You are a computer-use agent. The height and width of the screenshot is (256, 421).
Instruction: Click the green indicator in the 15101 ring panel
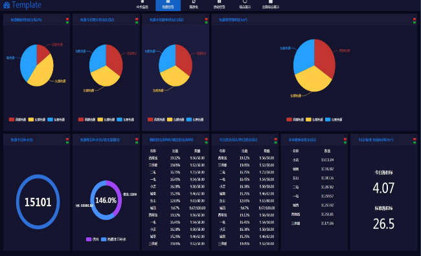point(67,142)
